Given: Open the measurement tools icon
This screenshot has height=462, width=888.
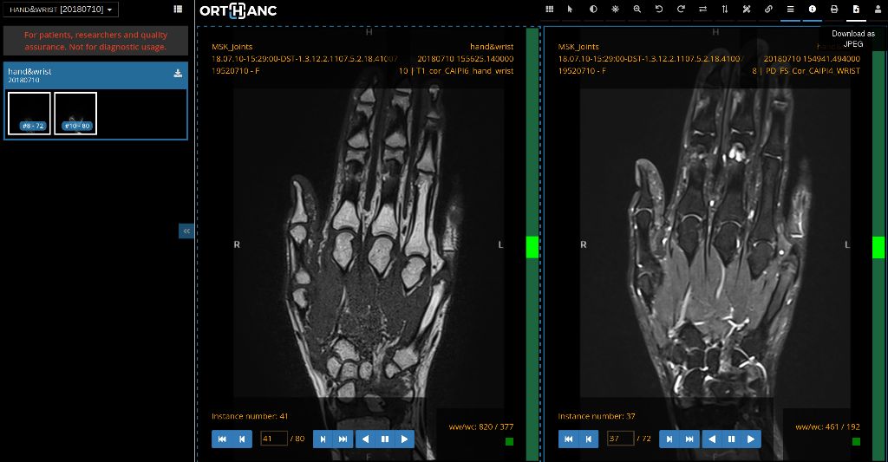Looking at the screenshot, I should [747, 10].
